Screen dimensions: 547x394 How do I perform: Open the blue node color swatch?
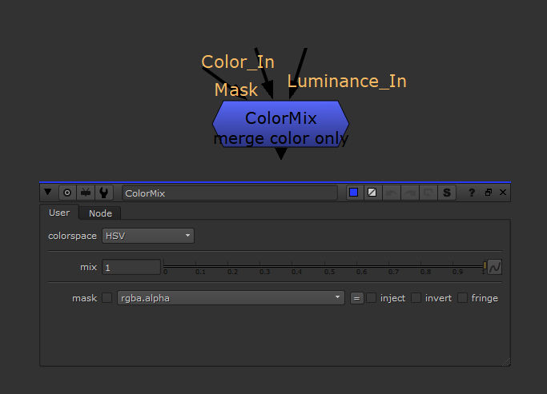pyautogui.click(x=354, y=193)
